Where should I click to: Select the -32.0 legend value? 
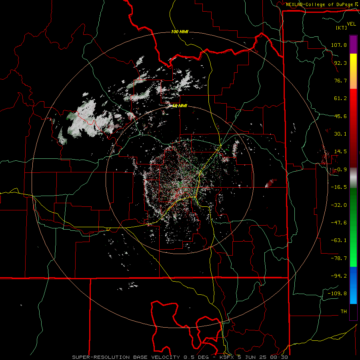(x=339, y=205)
